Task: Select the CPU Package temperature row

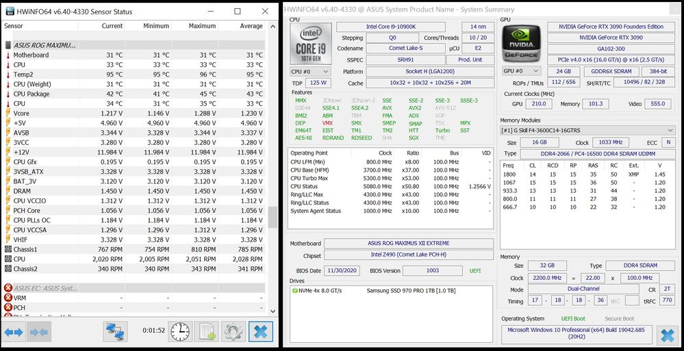Action: click(134, 94)
